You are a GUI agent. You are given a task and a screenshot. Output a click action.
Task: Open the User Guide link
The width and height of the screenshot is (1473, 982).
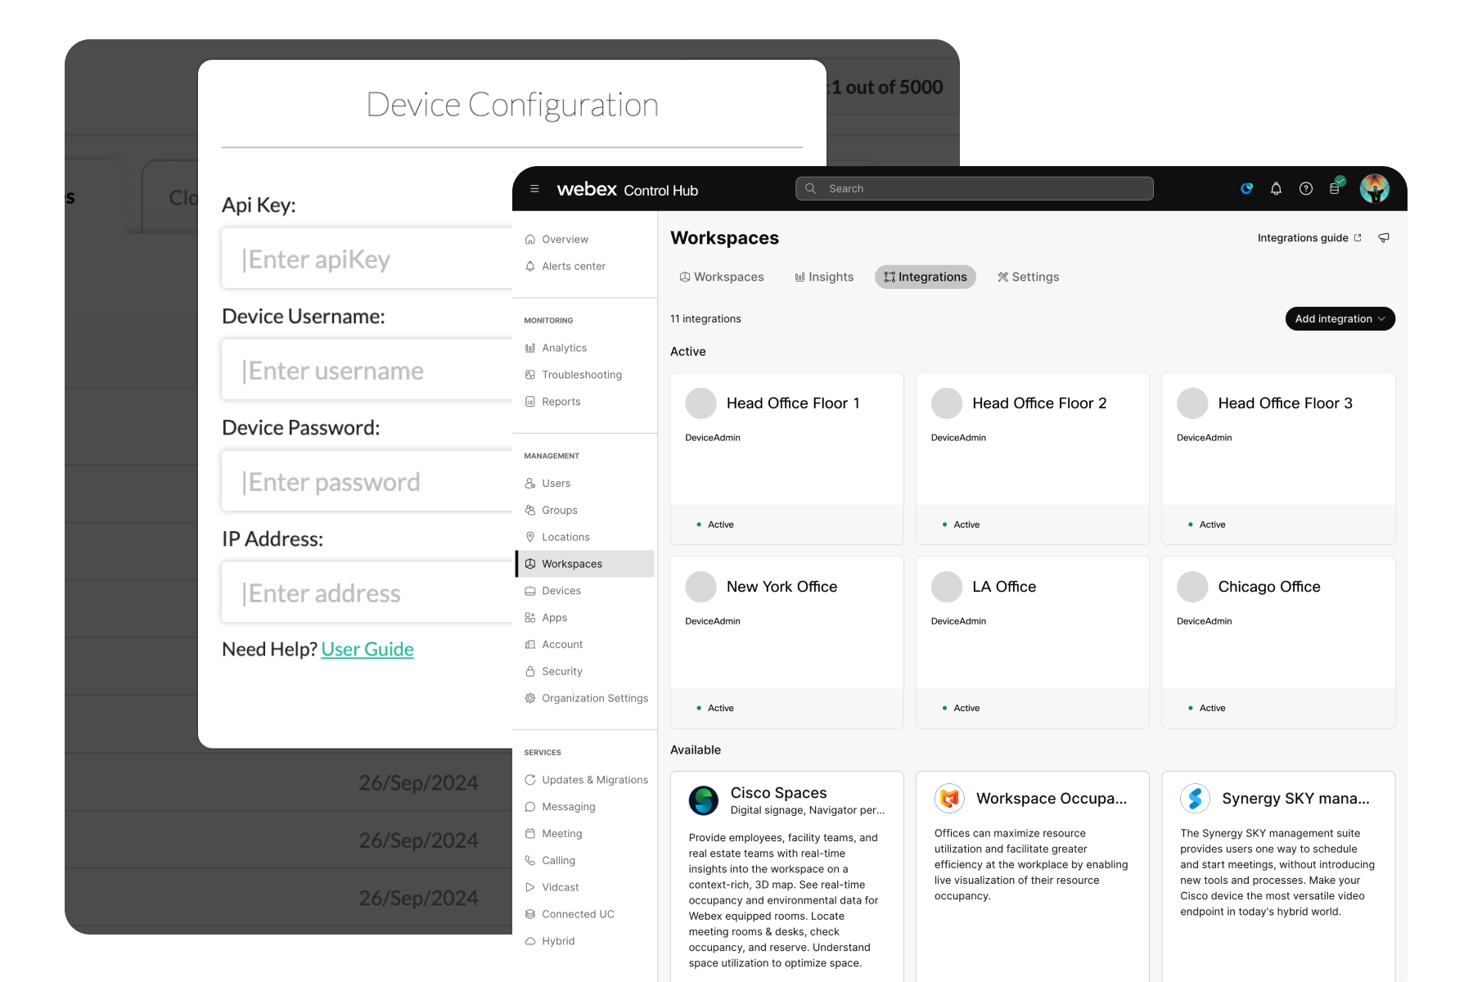[x=367, y=650]
